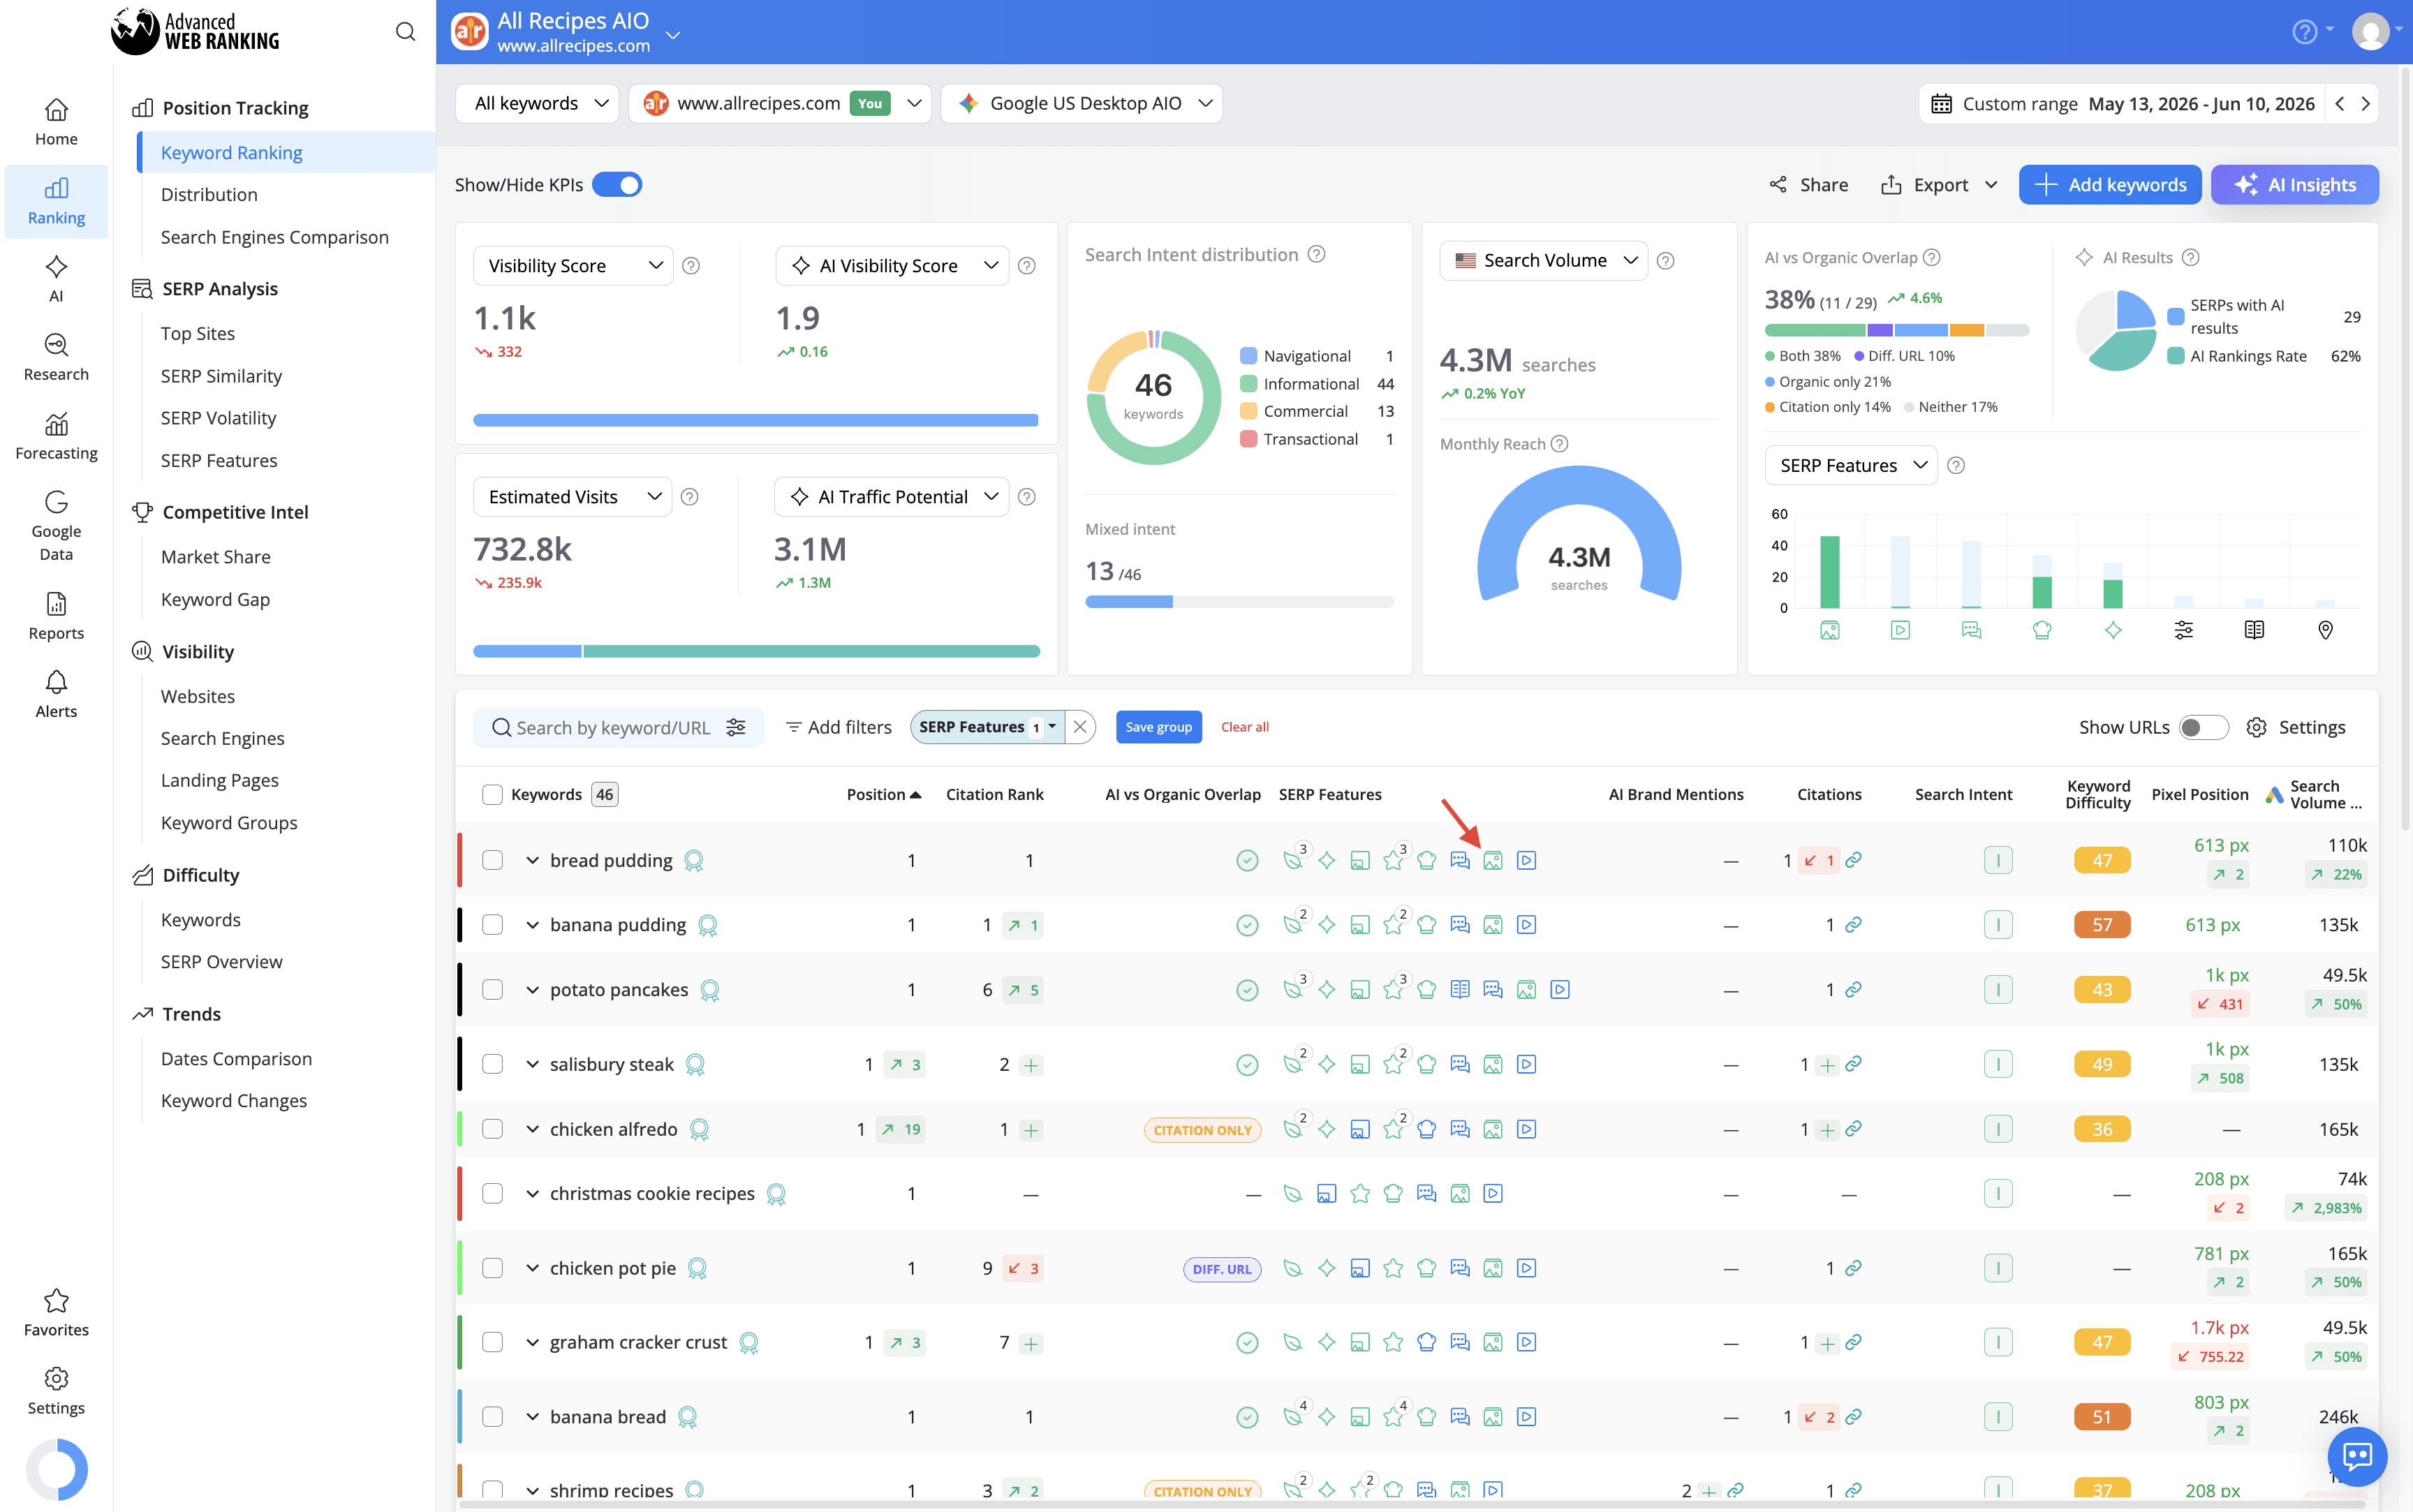
Task: Click bread pudding video SERP feature icon
Action: pyautogui.click(x=1526, y=860)
